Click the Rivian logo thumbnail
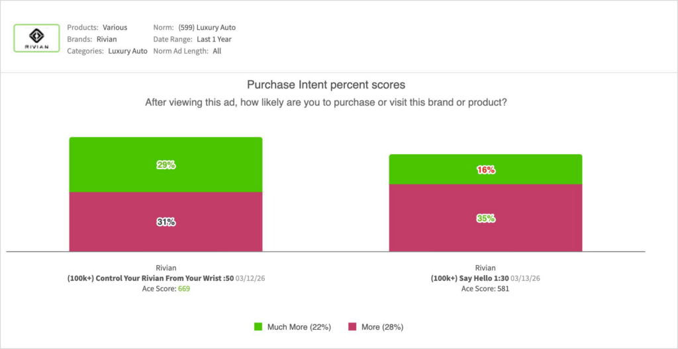 coord(38,39)
